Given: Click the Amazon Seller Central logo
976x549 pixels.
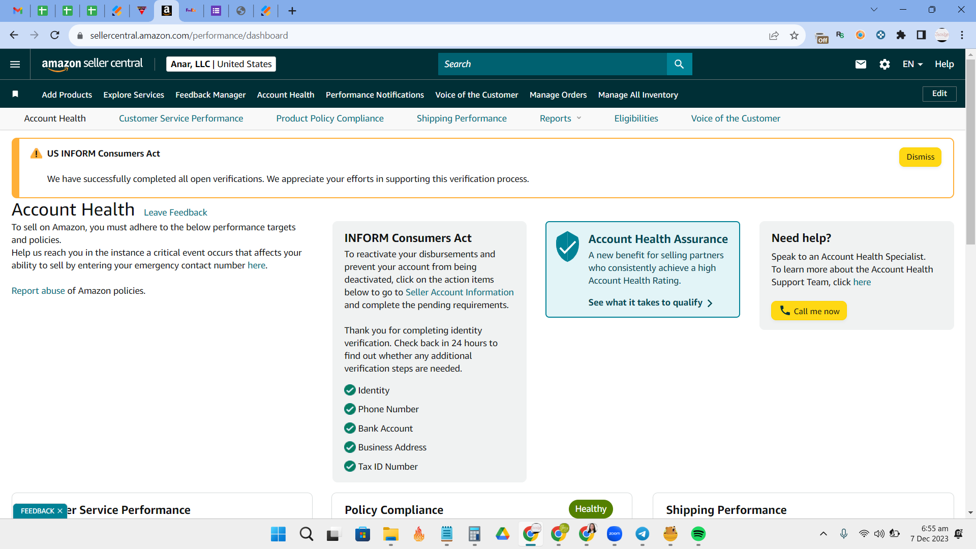Looking at the screenshot, I should [93, 64].
